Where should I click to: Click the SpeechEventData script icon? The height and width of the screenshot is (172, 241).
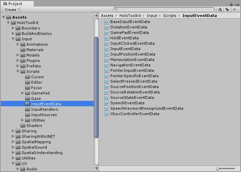tap(107, 103)
